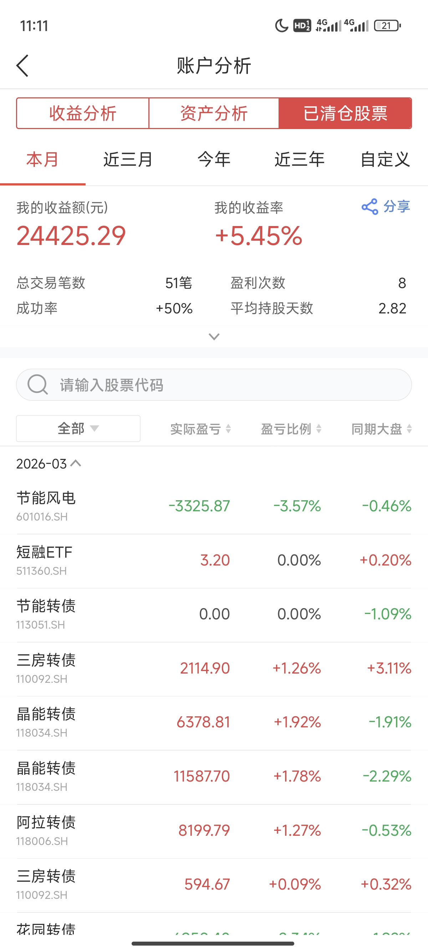The image size is (428, 952).
Task: Sort by 盈亏比例 column arrows
Action: [x=319, y=429]
